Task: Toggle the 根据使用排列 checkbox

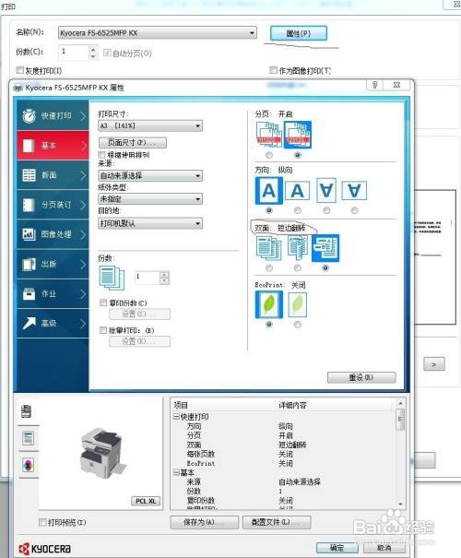Action: tap(102, 155)
